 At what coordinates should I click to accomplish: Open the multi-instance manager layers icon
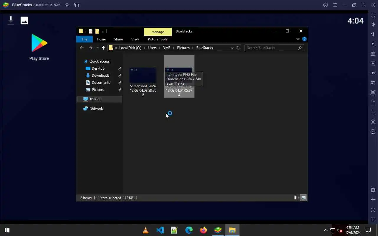pyautogui.click(x=373, y=122)
